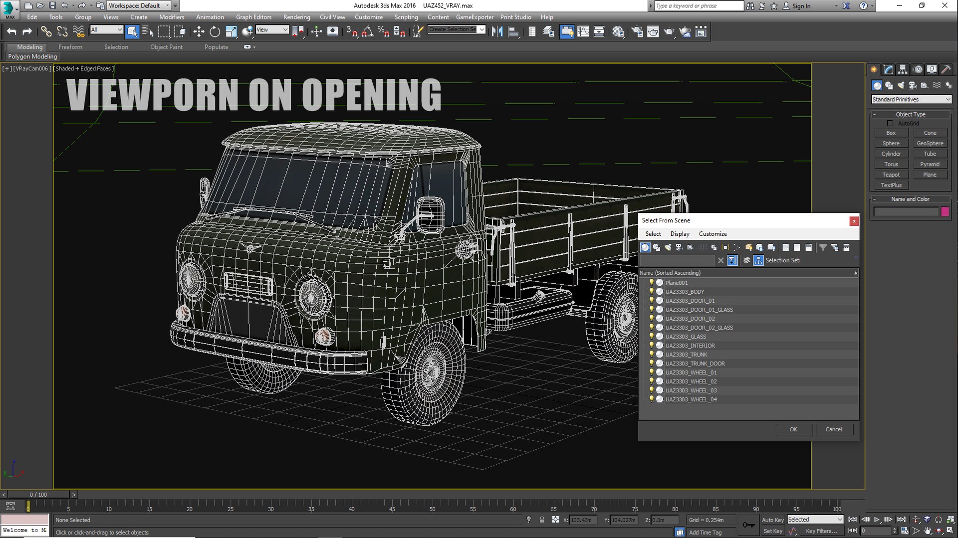The height and width of the screenshot is (538, 958).
Task: Toggle the Angle Snap icon
Action: [368, 32]
